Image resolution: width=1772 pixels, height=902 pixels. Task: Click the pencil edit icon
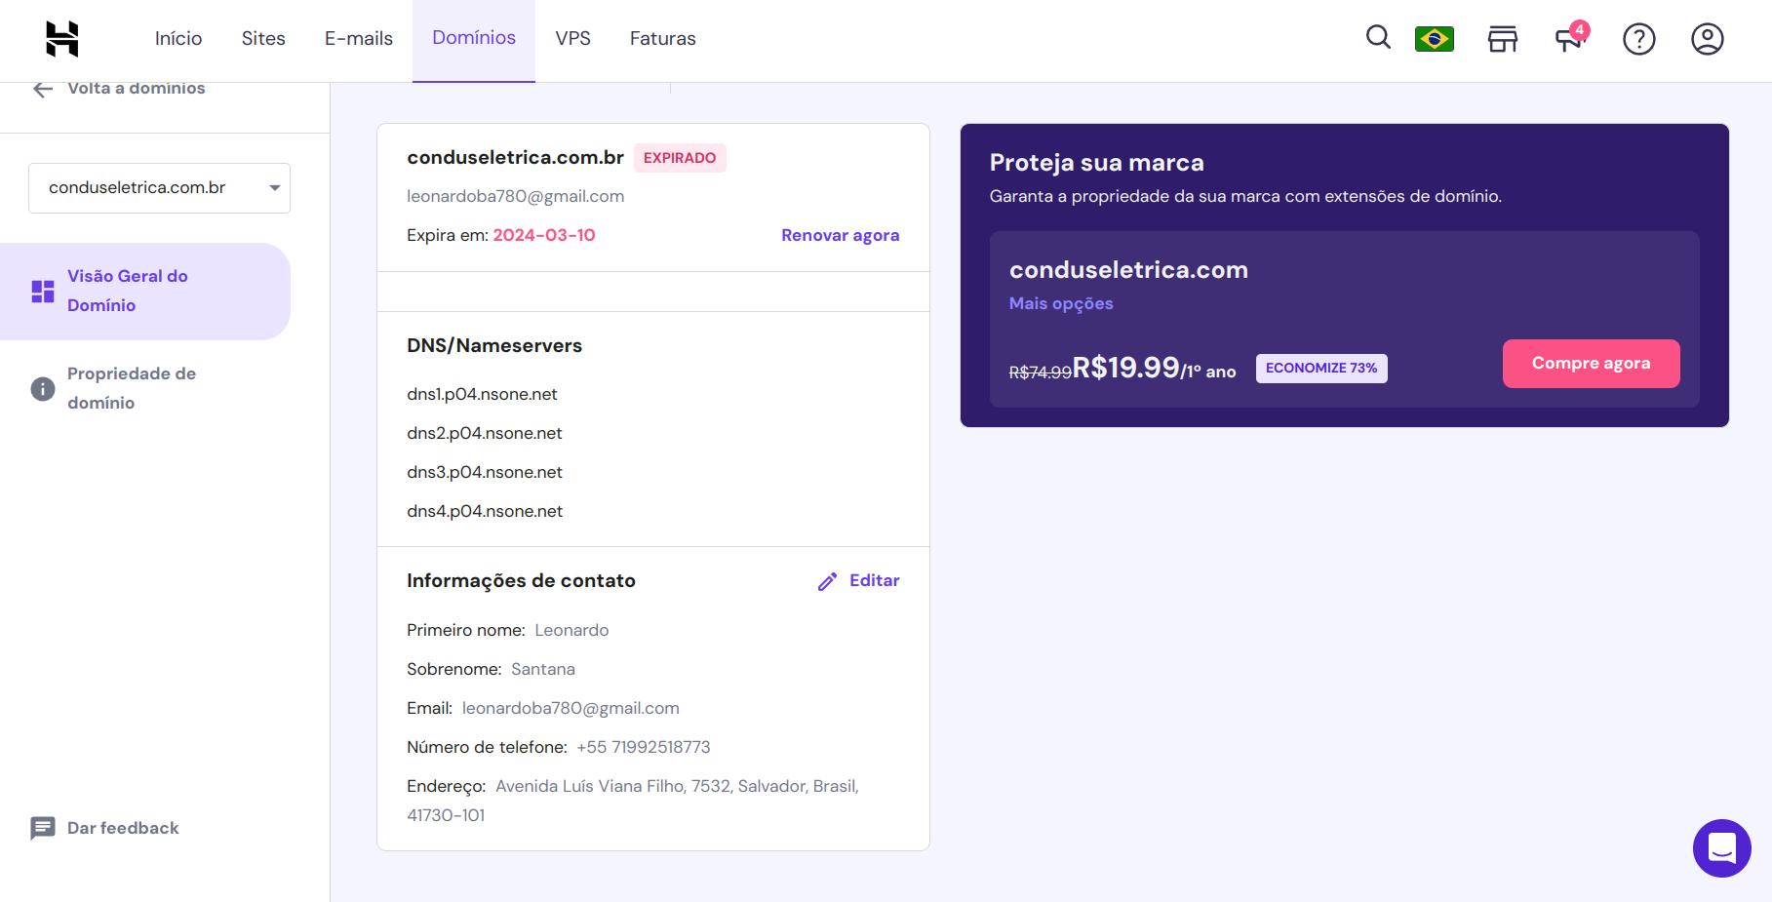pyautogui.click(x=827, y=582)
